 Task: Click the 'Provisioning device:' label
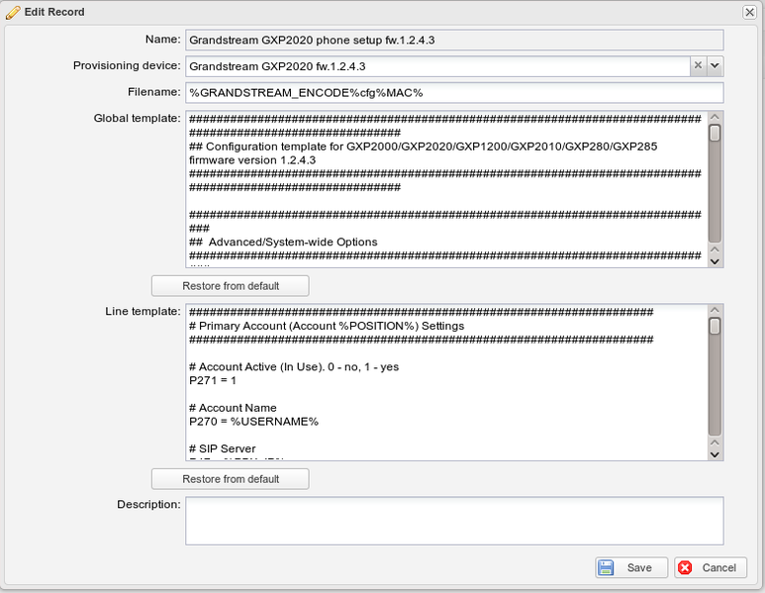127,65
